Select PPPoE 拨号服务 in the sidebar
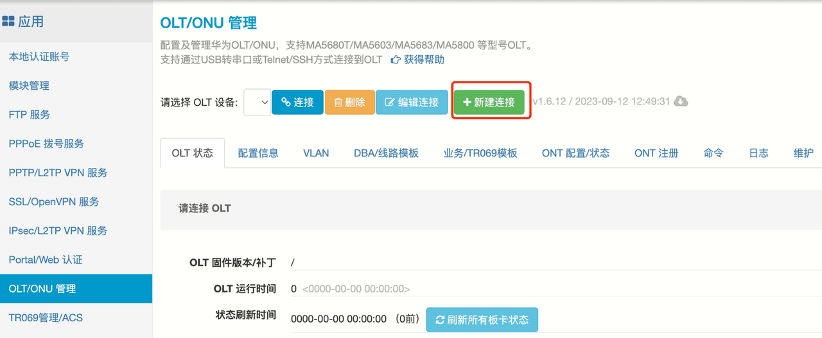This screenshot has width=822, height=338. [46, 144]
